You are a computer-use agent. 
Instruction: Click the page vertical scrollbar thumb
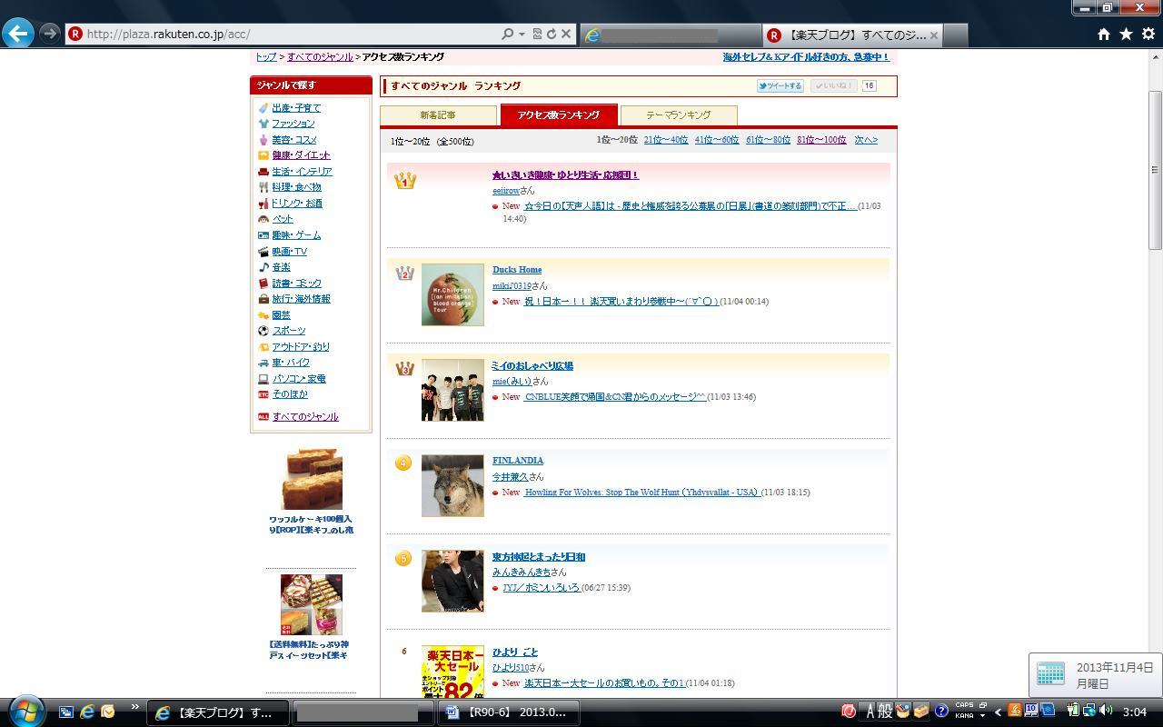click(x=1155, y=170)
